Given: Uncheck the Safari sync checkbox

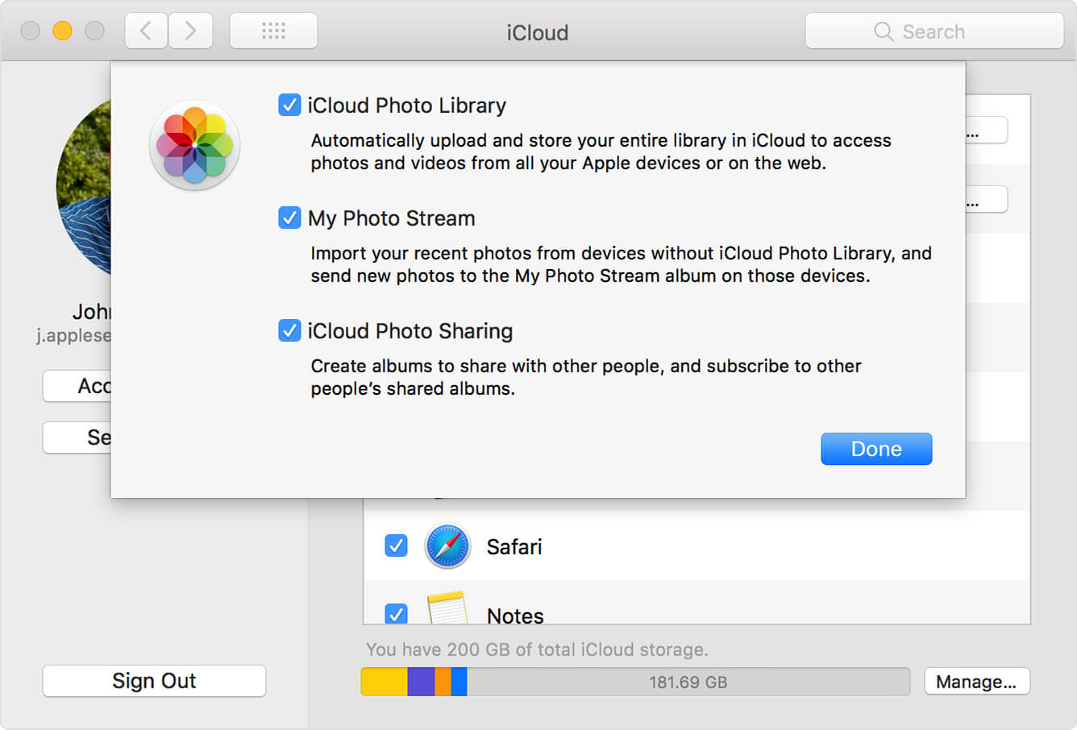Looking at the screenshot, I should point(395,545).
